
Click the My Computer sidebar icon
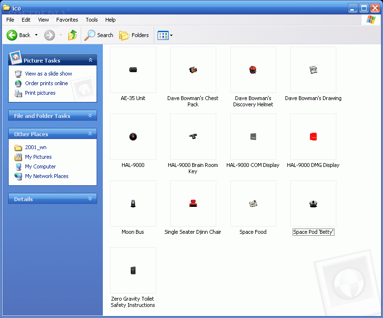[x=18, y=167]
